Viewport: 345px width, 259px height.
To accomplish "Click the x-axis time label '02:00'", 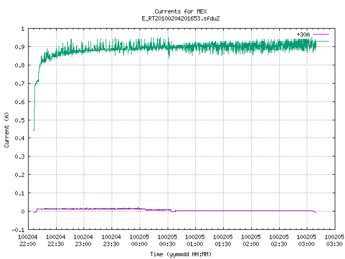I will (x=251, y=244).
